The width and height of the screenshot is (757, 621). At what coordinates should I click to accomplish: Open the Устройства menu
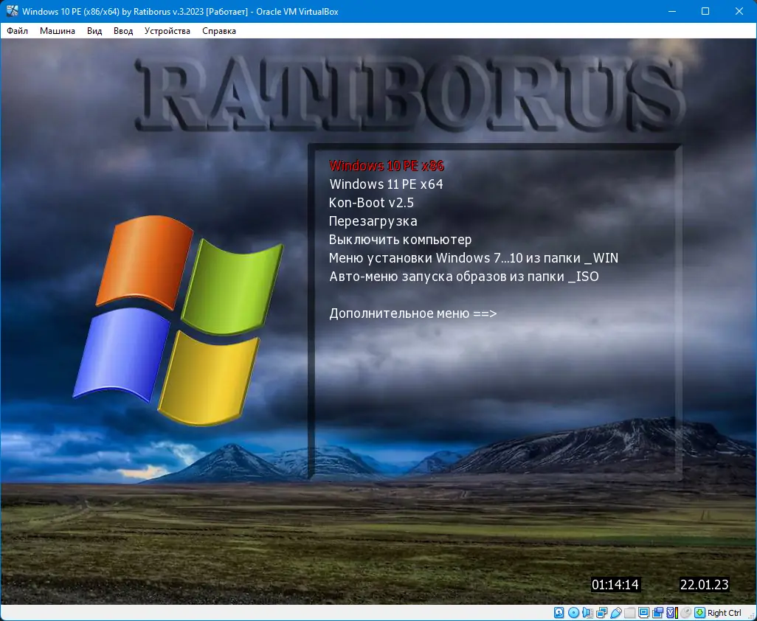(167, 31)
